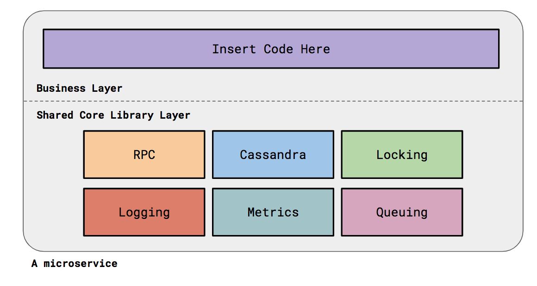Image resolution: width=537 pixels, height=286 pixels.
Task: Click the Locking text label
Action: 402,155
